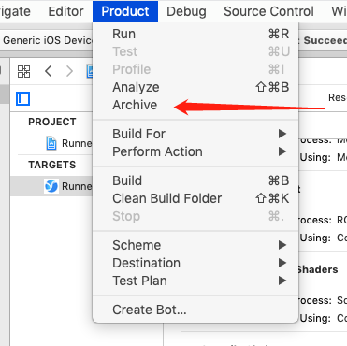Go back with the left chevron arrow
347x346 pixels.
click(48, 71)
